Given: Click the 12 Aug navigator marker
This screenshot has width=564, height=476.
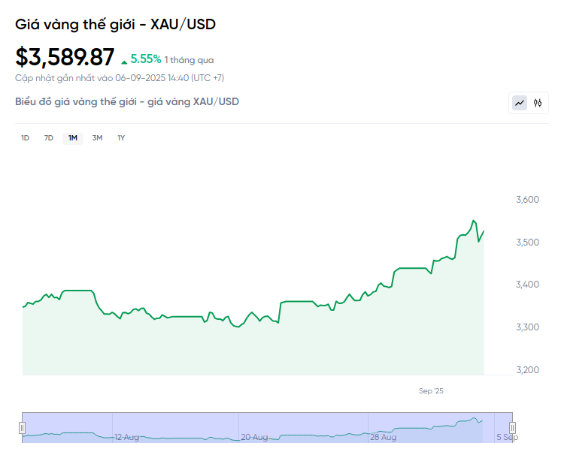Looking at the screenshot, I should (x=126, y=436).
